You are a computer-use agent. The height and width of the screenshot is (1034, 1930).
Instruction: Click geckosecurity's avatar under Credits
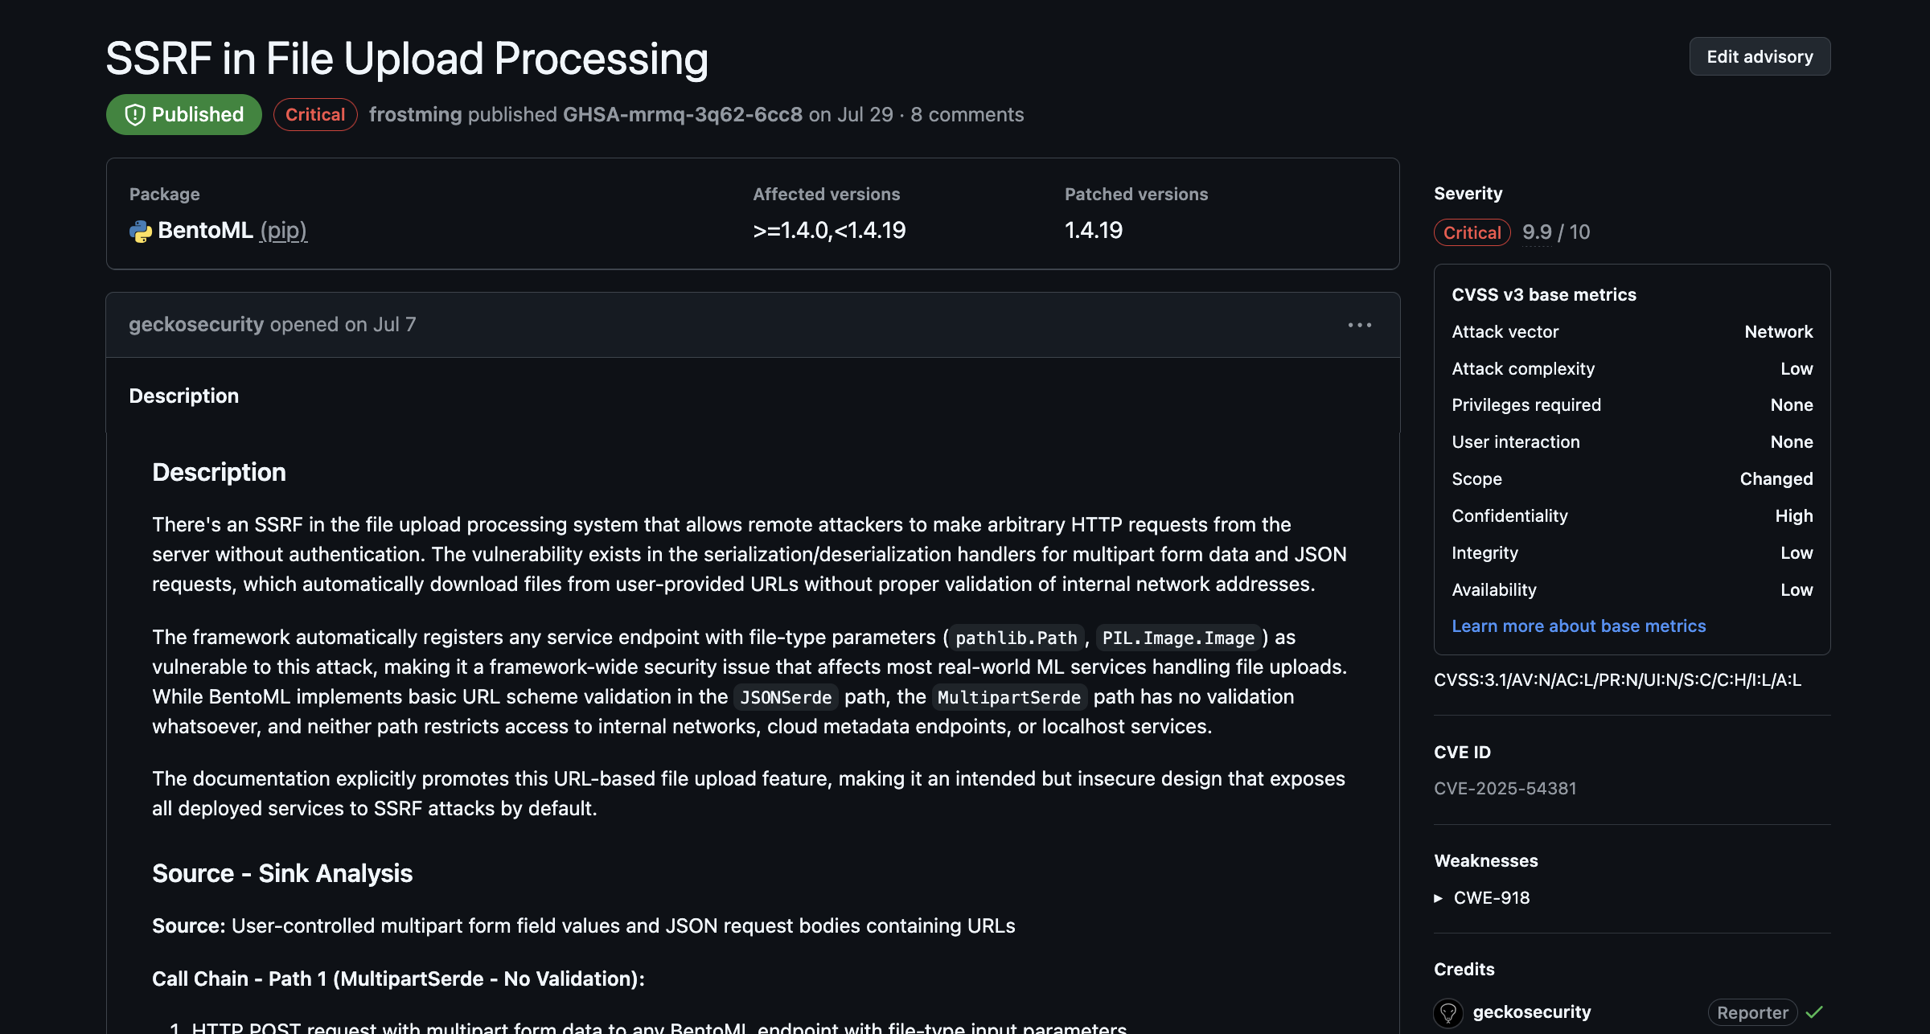(1448, 1012)
